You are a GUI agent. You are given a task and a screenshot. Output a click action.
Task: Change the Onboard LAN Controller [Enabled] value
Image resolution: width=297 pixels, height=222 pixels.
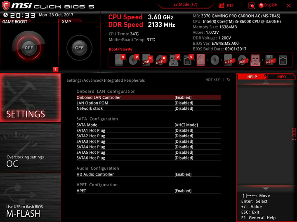pos(183,97)
